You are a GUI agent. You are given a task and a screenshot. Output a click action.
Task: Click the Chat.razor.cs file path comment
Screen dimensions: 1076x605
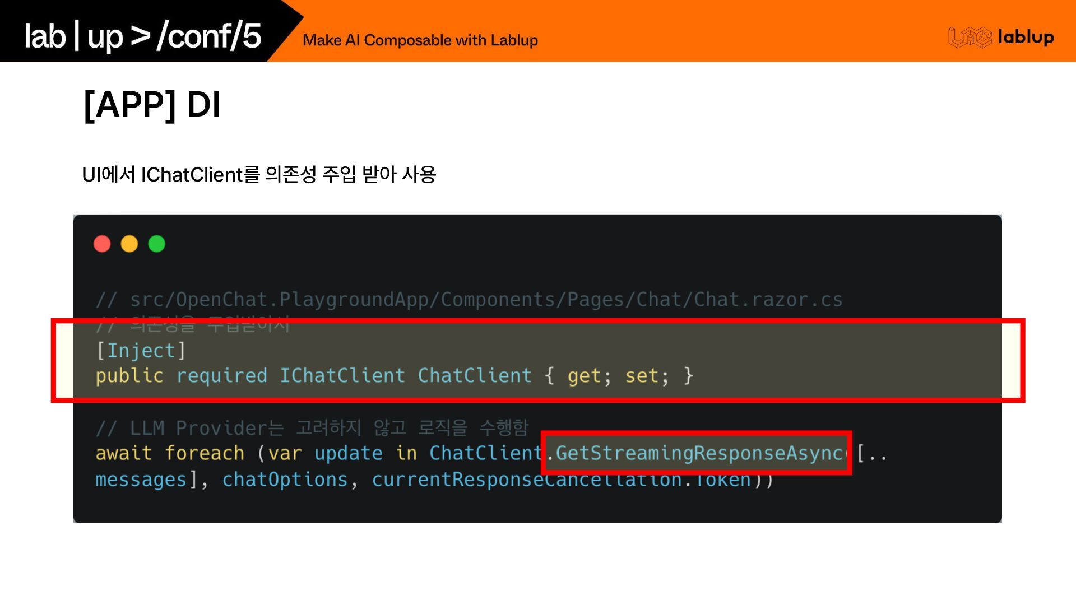coord(469,300)
